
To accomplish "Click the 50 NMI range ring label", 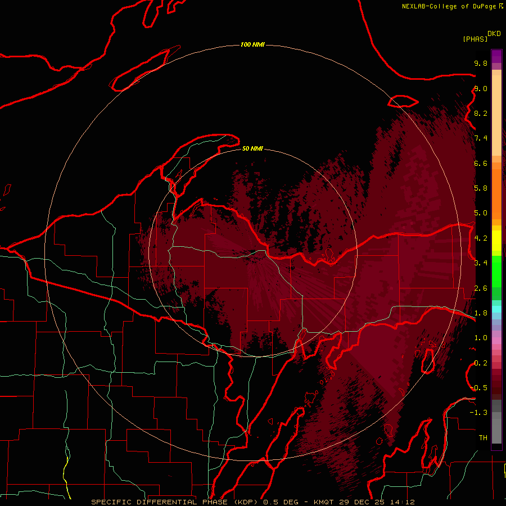I will (x=252, y=148).
